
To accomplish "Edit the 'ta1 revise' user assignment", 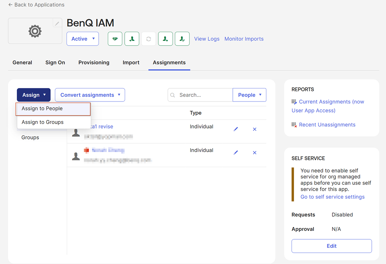I will coord(236,129).
